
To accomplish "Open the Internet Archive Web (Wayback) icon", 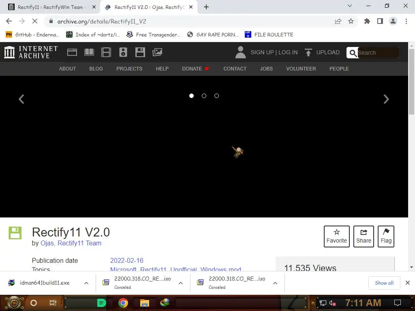I will pos(72,52).
